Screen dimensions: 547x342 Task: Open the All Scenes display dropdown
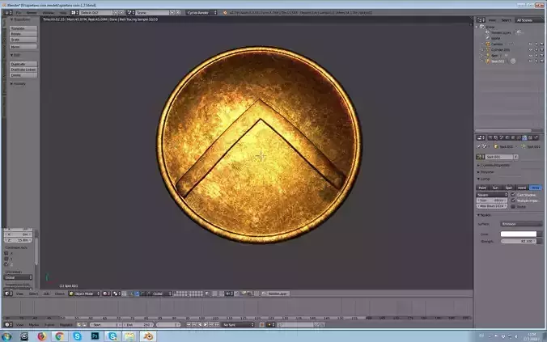(528, 20)
